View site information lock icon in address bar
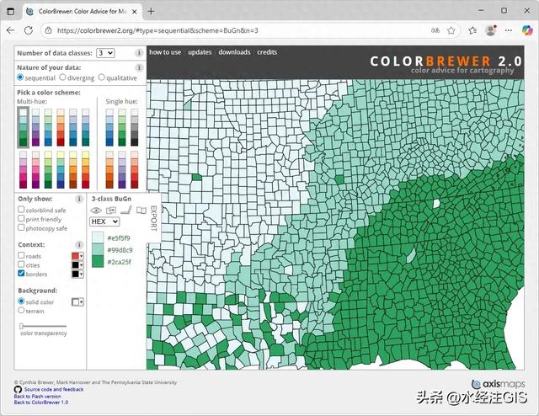The width and height of the screenshot is (539, 416). click(x=49, y=30)
